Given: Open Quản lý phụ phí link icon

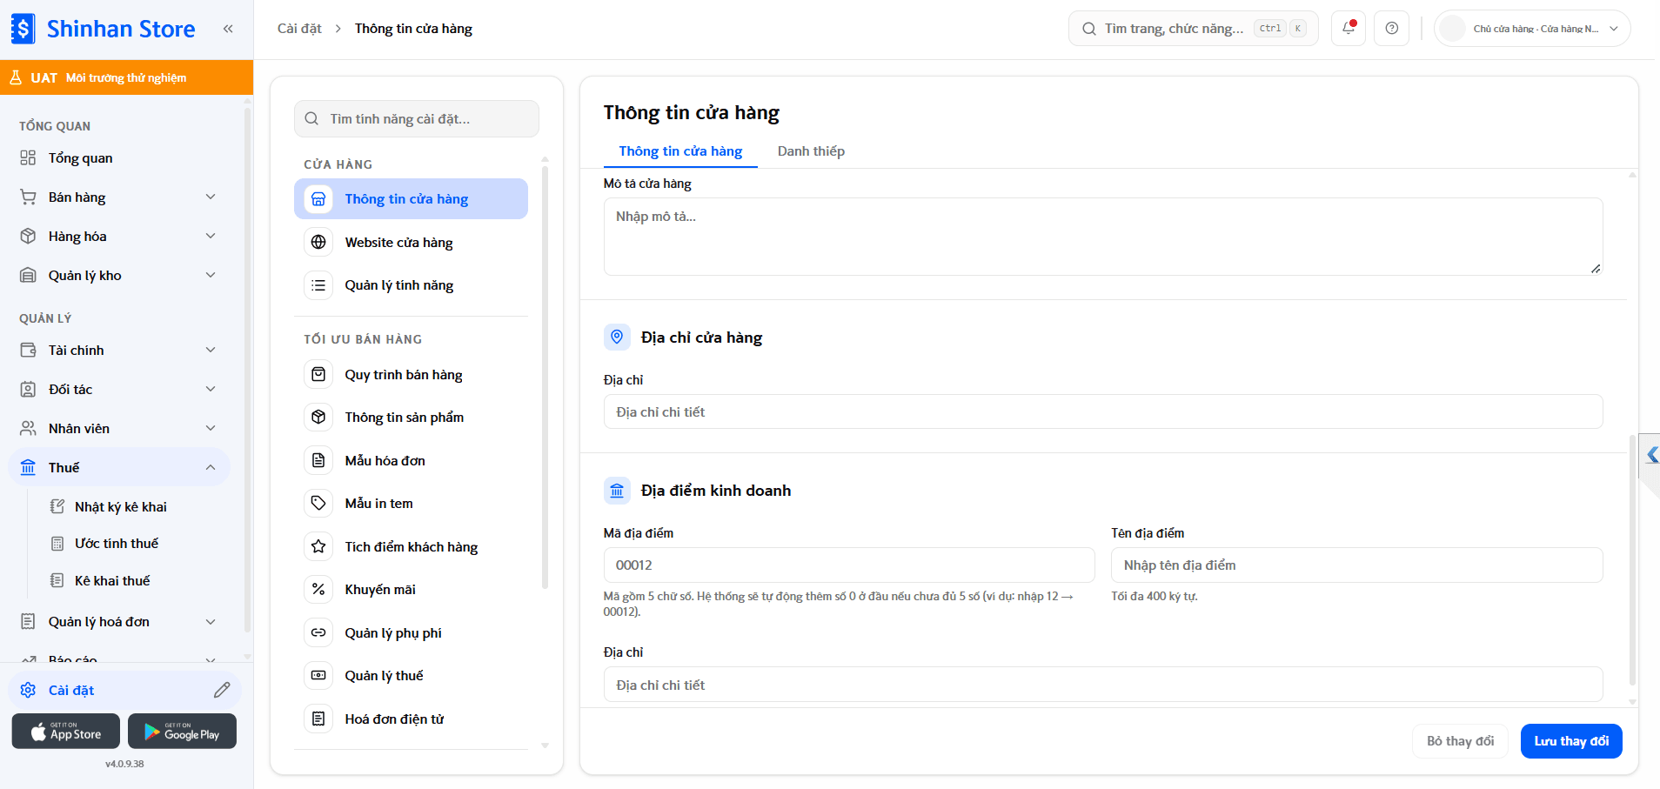Looking at the screenshot, I should 318,632.
